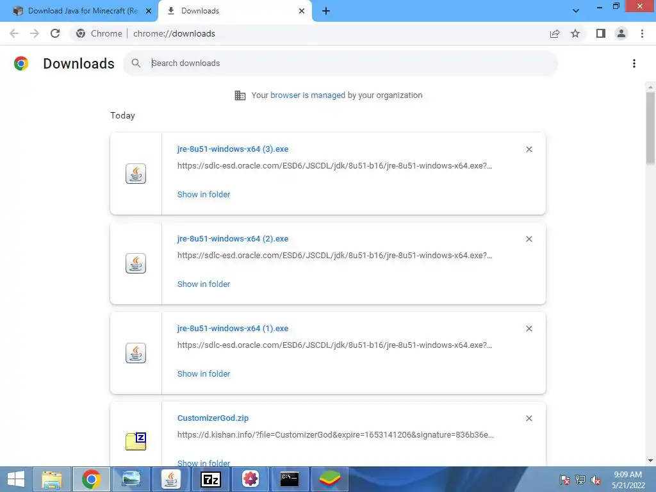Remove jre-8u51-windows-x64 (2).exe from list
Viewport: 656px width, 492px height.
point(529,239)
